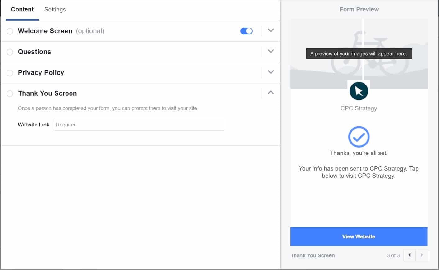Expand the Questions section chevron
The height and width of the screenshot is (270, 439).
coord(271,51)
